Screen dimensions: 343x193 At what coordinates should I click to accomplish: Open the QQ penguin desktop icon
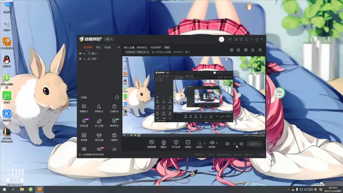[x=7, y=61]
